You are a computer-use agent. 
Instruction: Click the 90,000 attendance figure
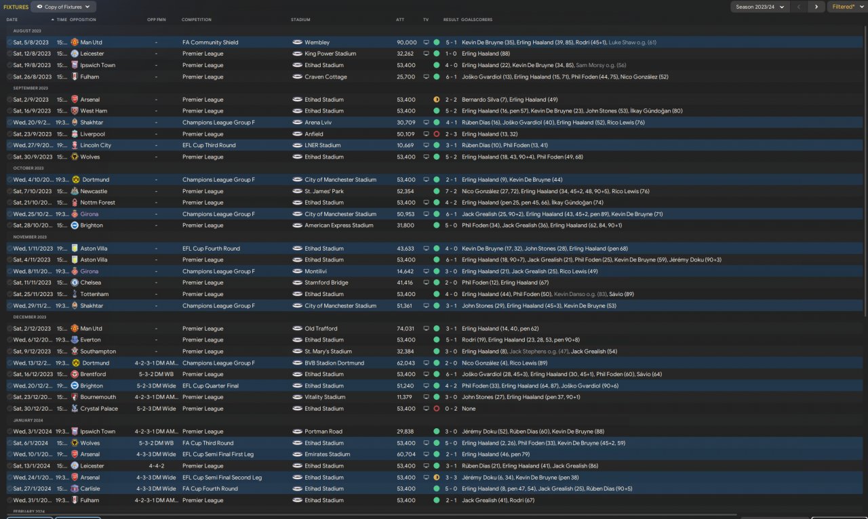coord(407,43)
